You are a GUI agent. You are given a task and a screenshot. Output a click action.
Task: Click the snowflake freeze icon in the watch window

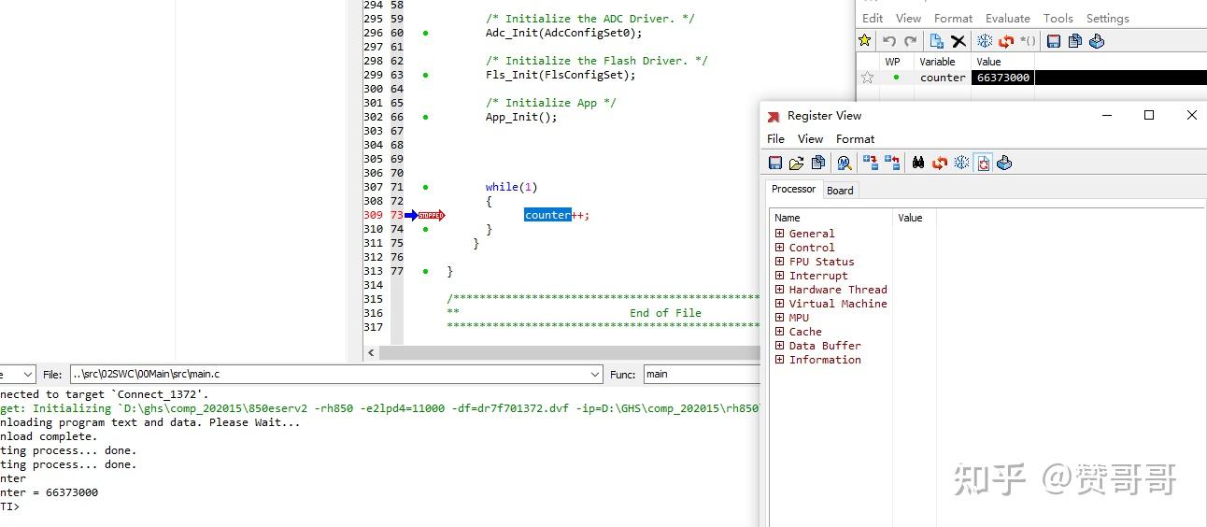click(985, 41)
